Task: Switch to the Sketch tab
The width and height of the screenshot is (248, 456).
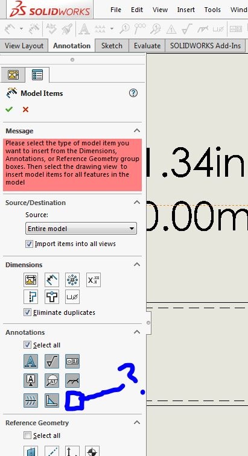Action: 112,46
